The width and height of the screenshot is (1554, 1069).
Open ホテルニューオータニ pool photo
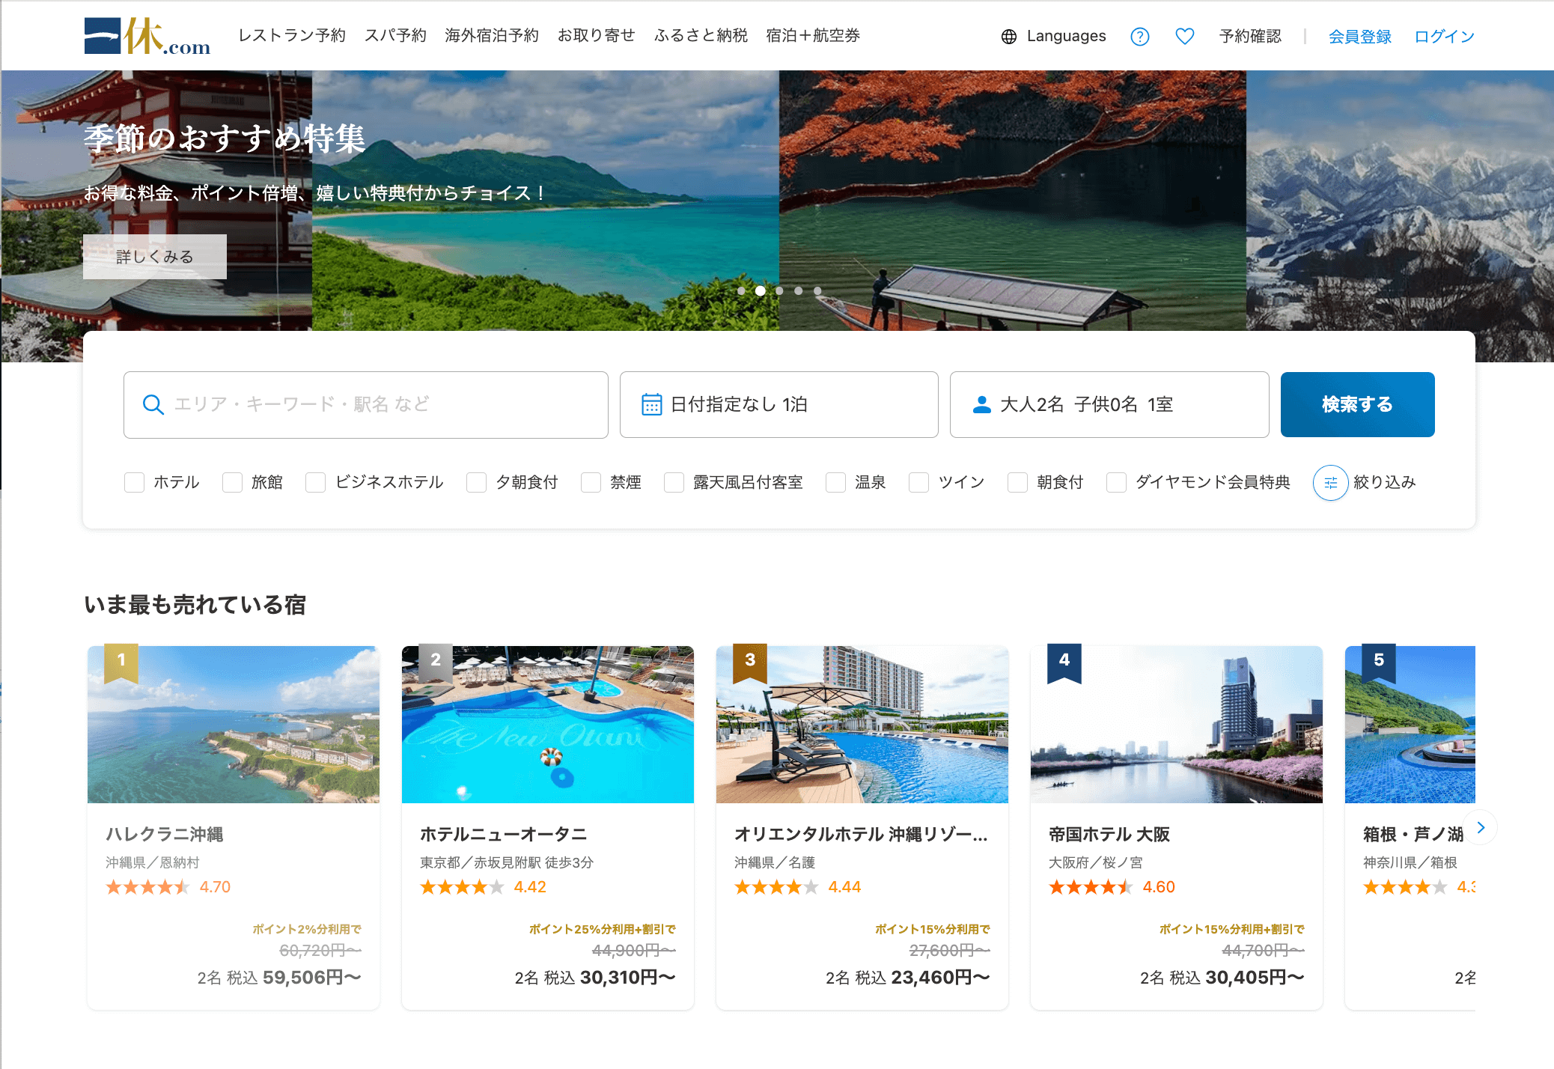(548, 725)
